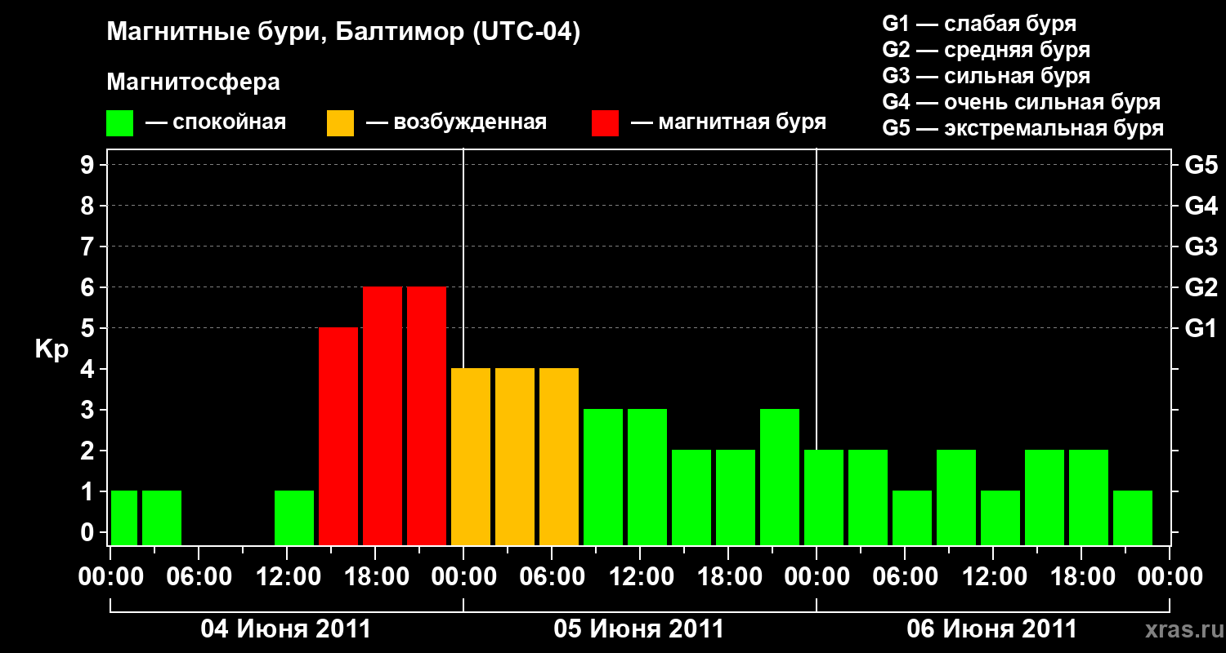Click the 'G1' right-axis label
The height and width of the screenshot is (653, 1226).
click(x=1201, y=329)
